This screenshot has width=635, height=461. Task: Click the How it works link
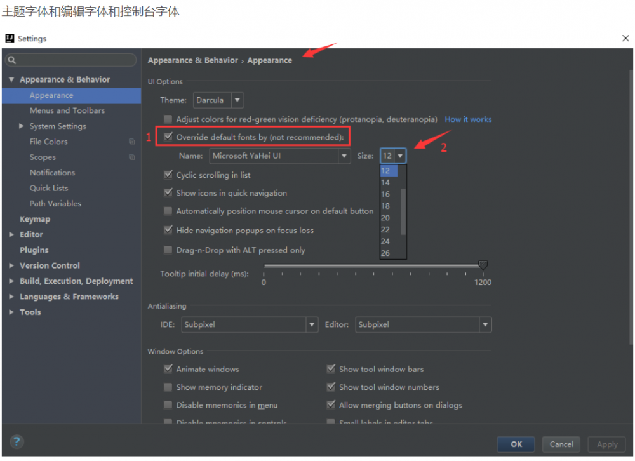point(468,119)
